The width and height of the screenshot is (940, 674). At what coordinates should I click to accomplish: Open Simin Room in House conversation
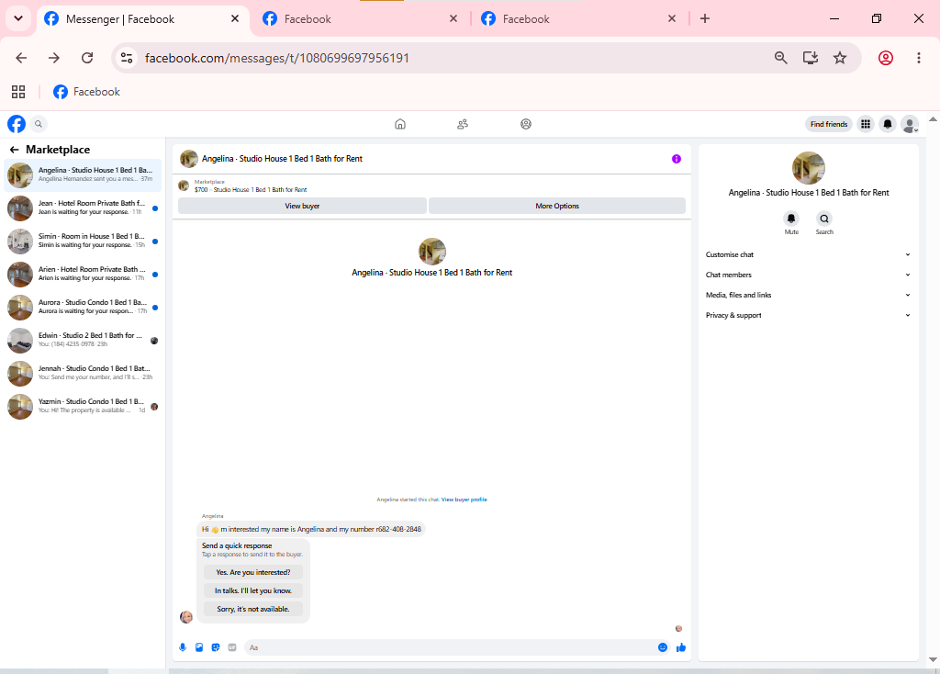point(83,242)
